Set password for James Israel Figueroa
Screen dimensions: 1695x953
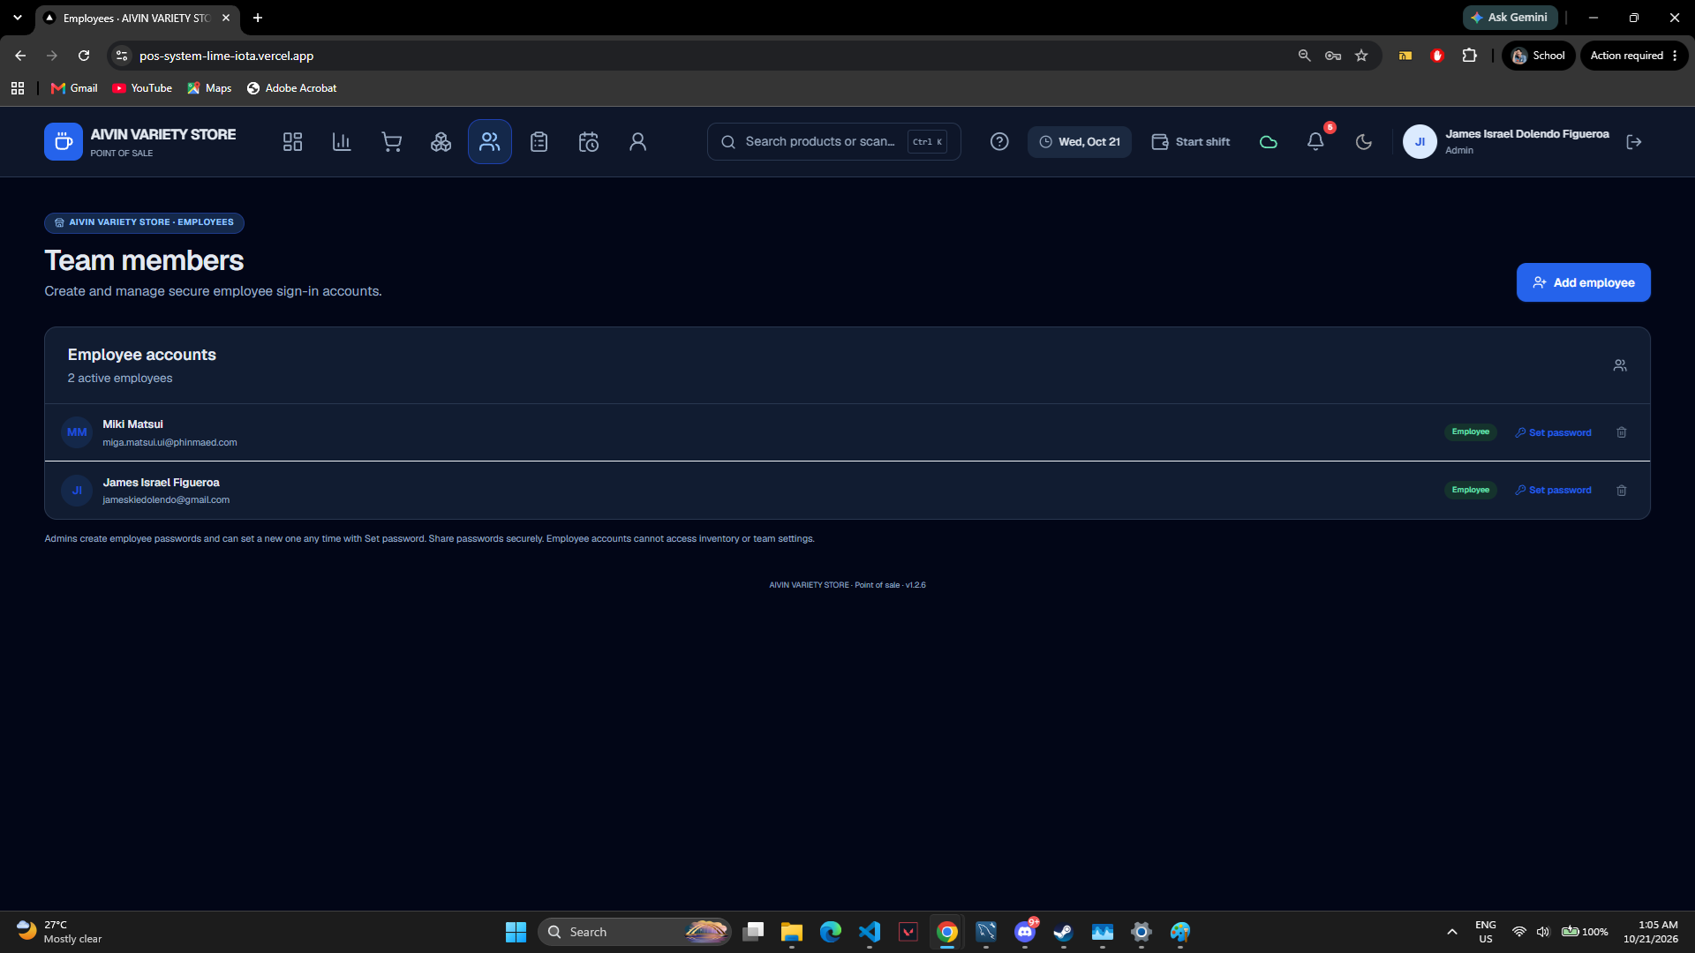click(1554, 491)
